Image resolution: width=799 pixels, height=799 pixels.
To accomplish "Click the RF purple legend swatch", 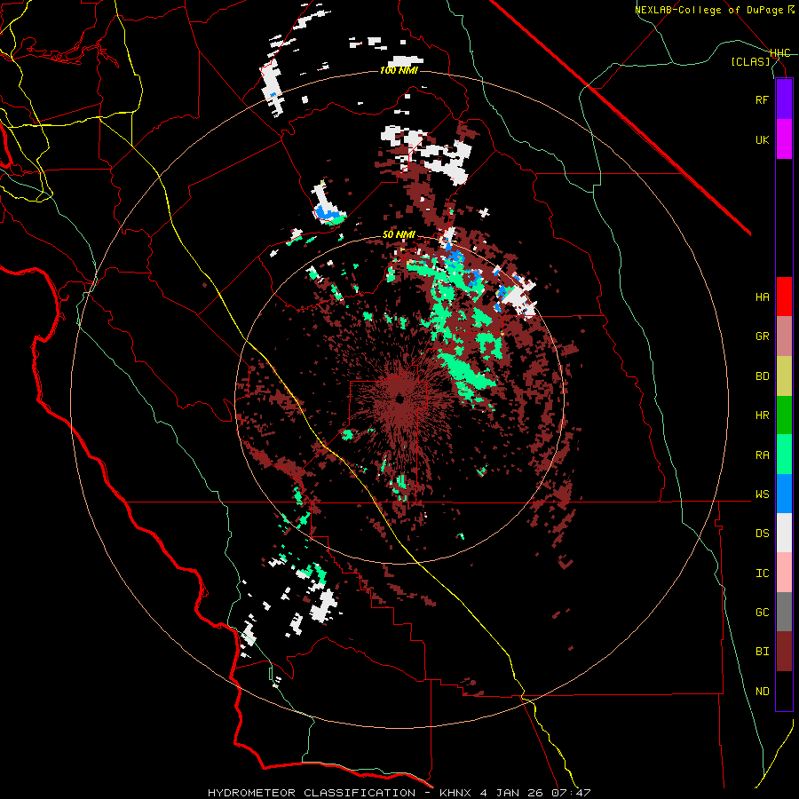I will (784, 99).
